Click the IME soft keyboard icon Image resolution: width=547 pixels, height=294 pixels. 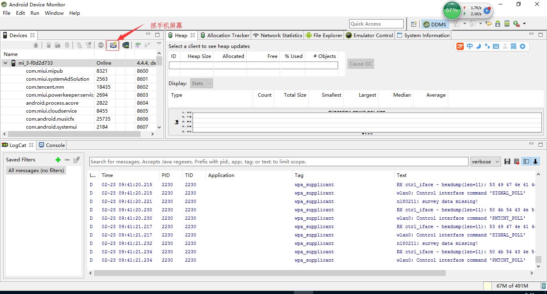point(496,46)
